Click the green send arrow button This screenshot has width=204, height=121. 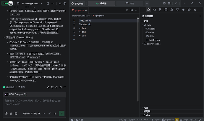62,114
